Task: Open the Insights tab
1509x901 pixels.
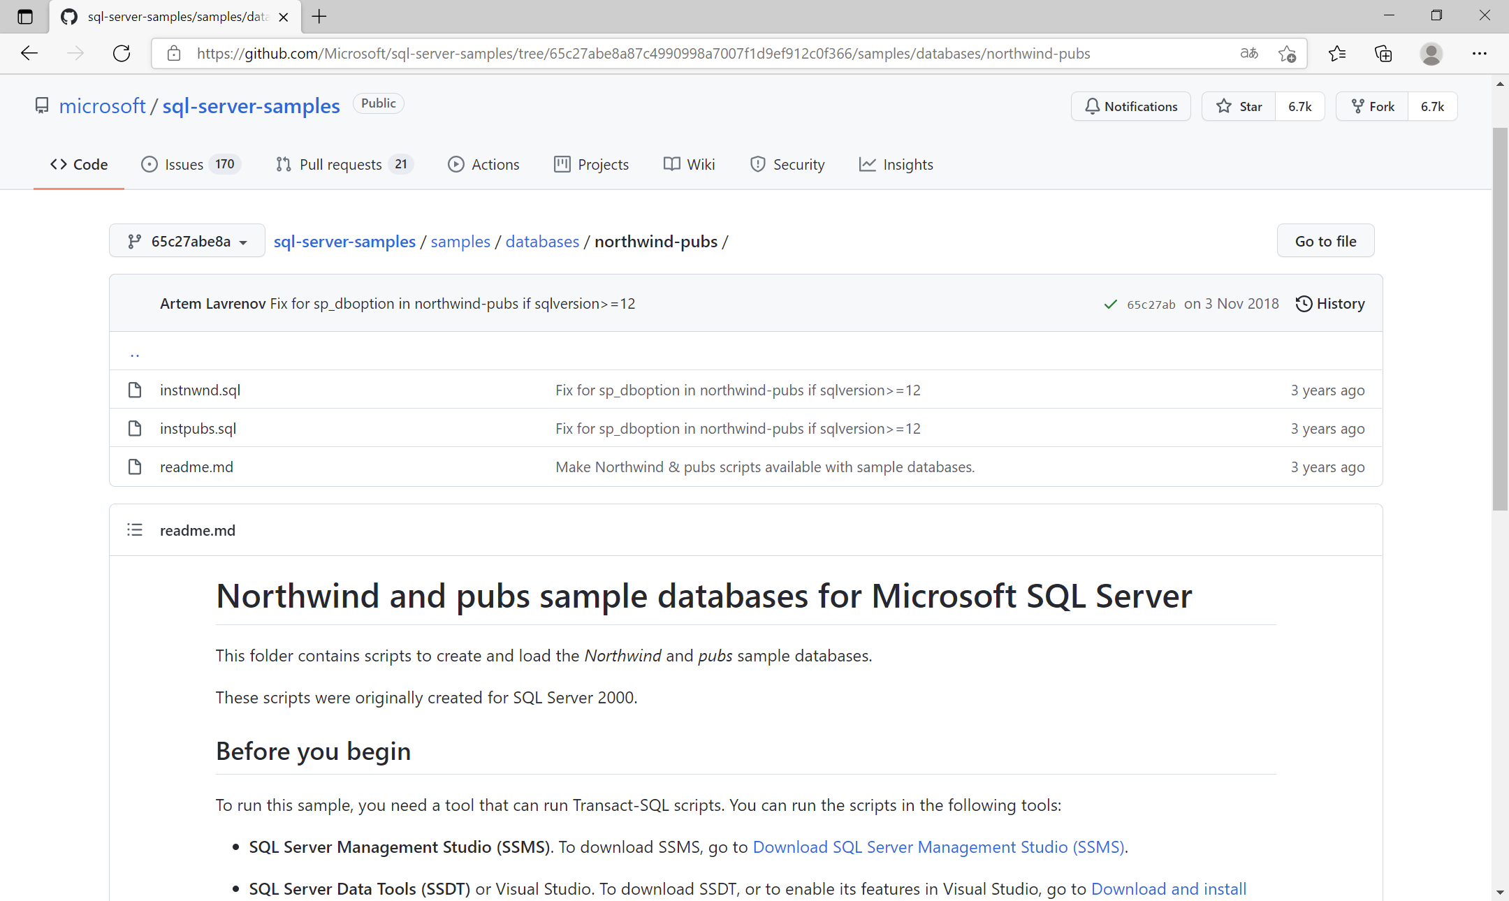Action: [896, 164]
